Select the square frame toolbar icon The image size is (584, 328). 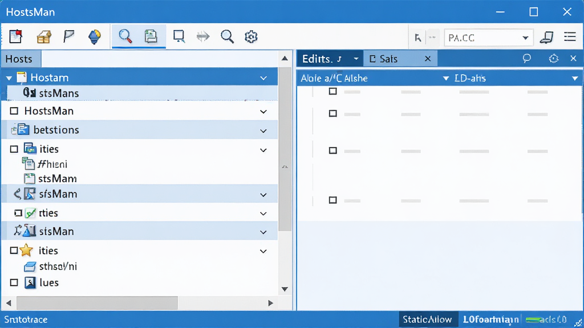coord(179,36)
